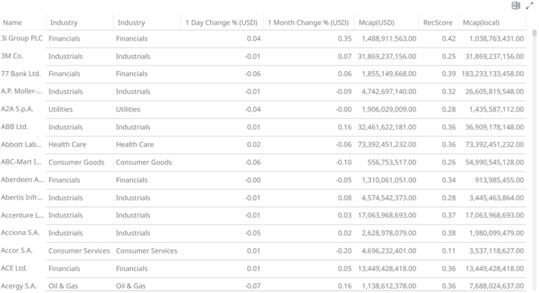Click the 77 Bank Ltd. name cell

click(x=21, y=74)
